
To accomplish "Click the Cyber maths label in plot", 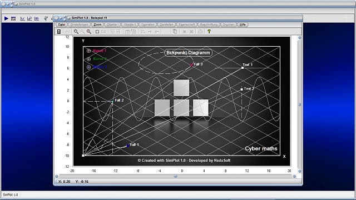I will click(x=261, y=148).
